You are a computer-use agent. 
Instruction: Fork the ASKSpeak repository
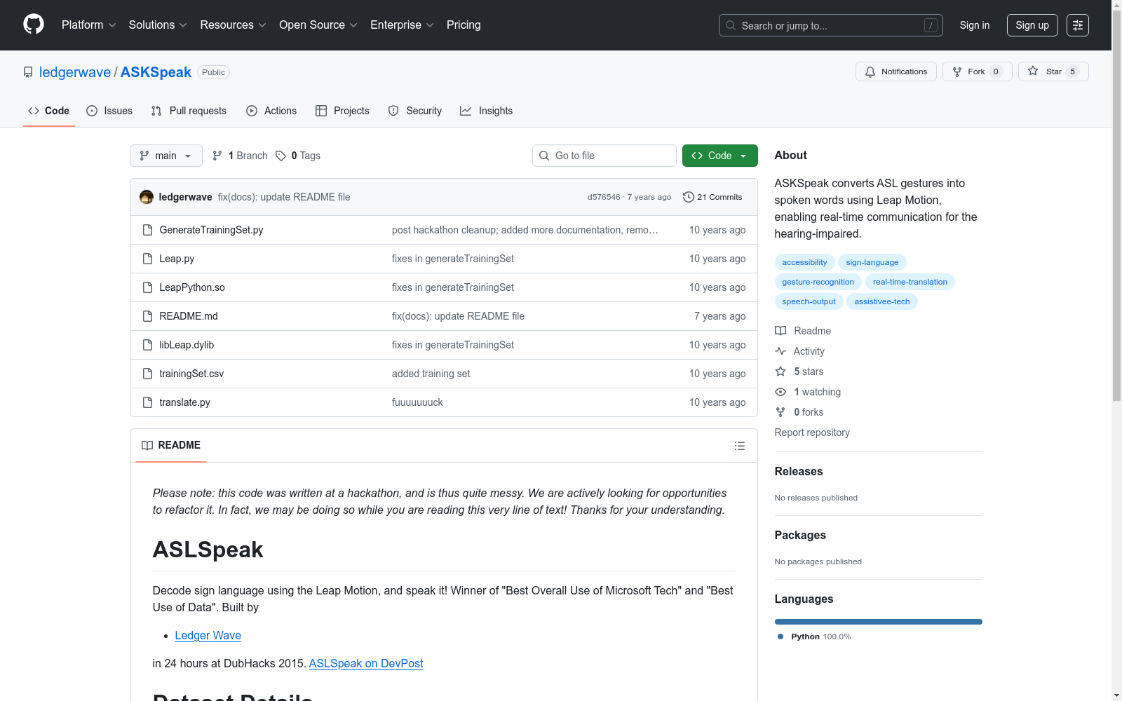[x=977, y=72]
